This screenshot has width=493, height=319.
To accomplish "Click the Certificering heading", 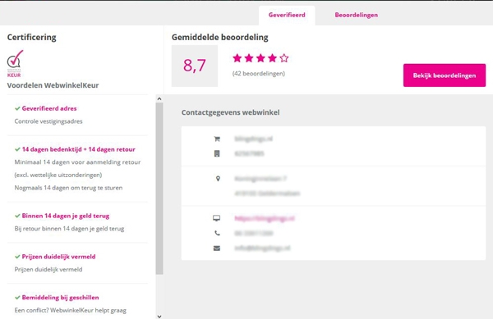I will coord(32,38).
